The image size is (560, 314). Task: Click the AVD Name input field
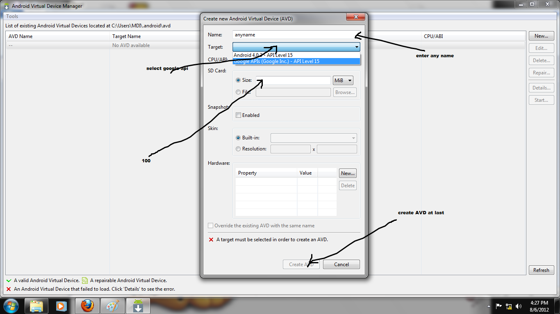296,35
